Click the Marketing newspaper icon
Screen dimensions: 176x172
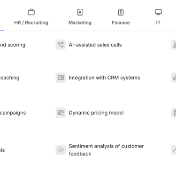tap(80, 12)
